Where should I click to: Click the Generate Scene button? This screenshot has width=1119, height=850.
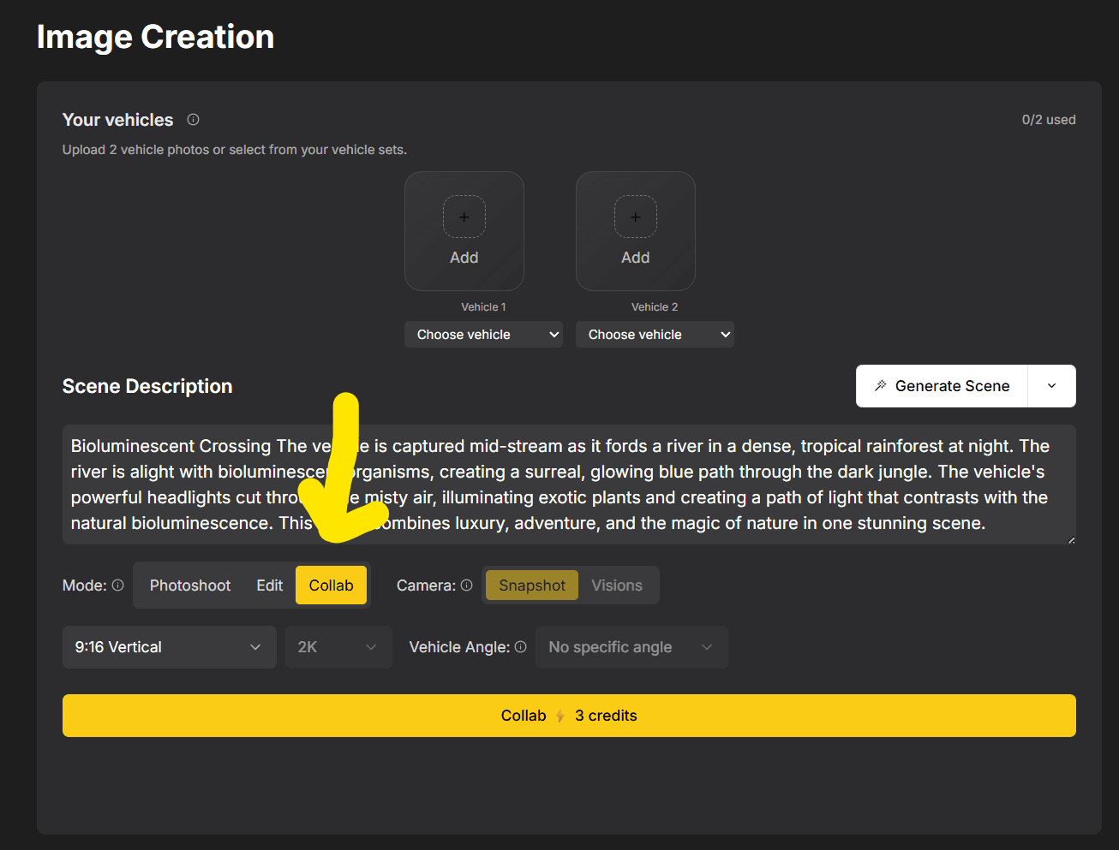click(941, 385)
